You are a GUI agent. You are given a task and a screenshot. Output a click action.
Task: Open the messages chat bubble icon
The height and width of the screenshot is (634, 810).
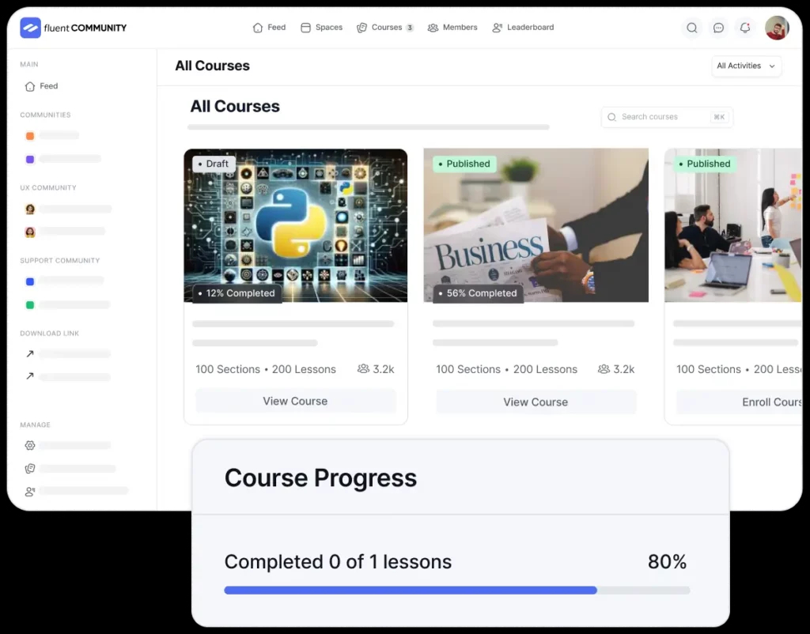718,28
